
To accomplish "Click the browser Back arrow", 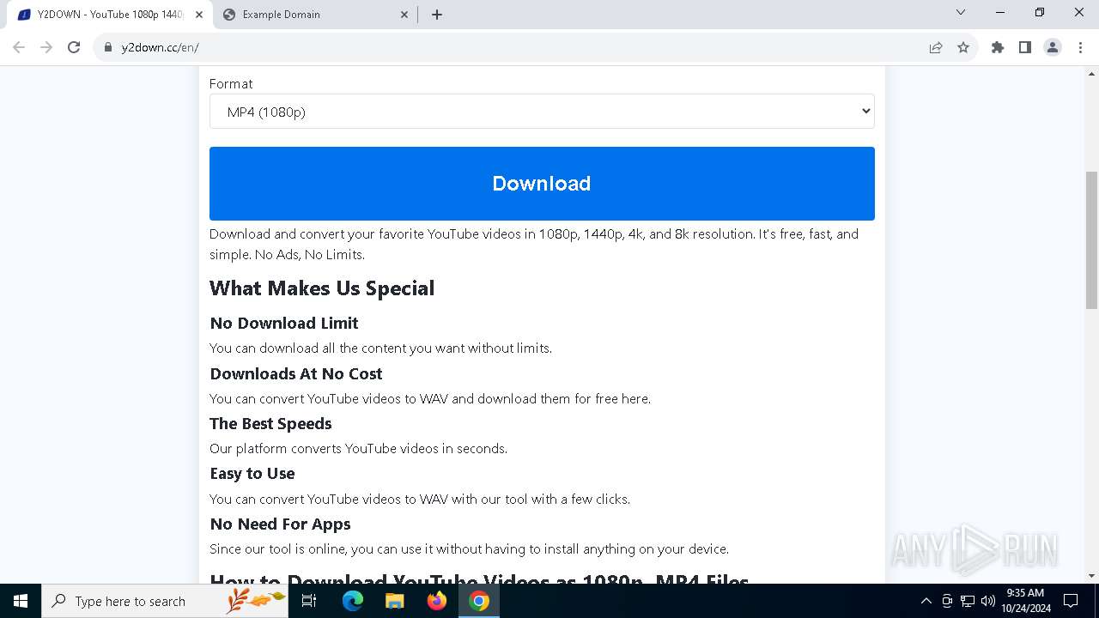I will pyautogui.click(x=19, y=47).
